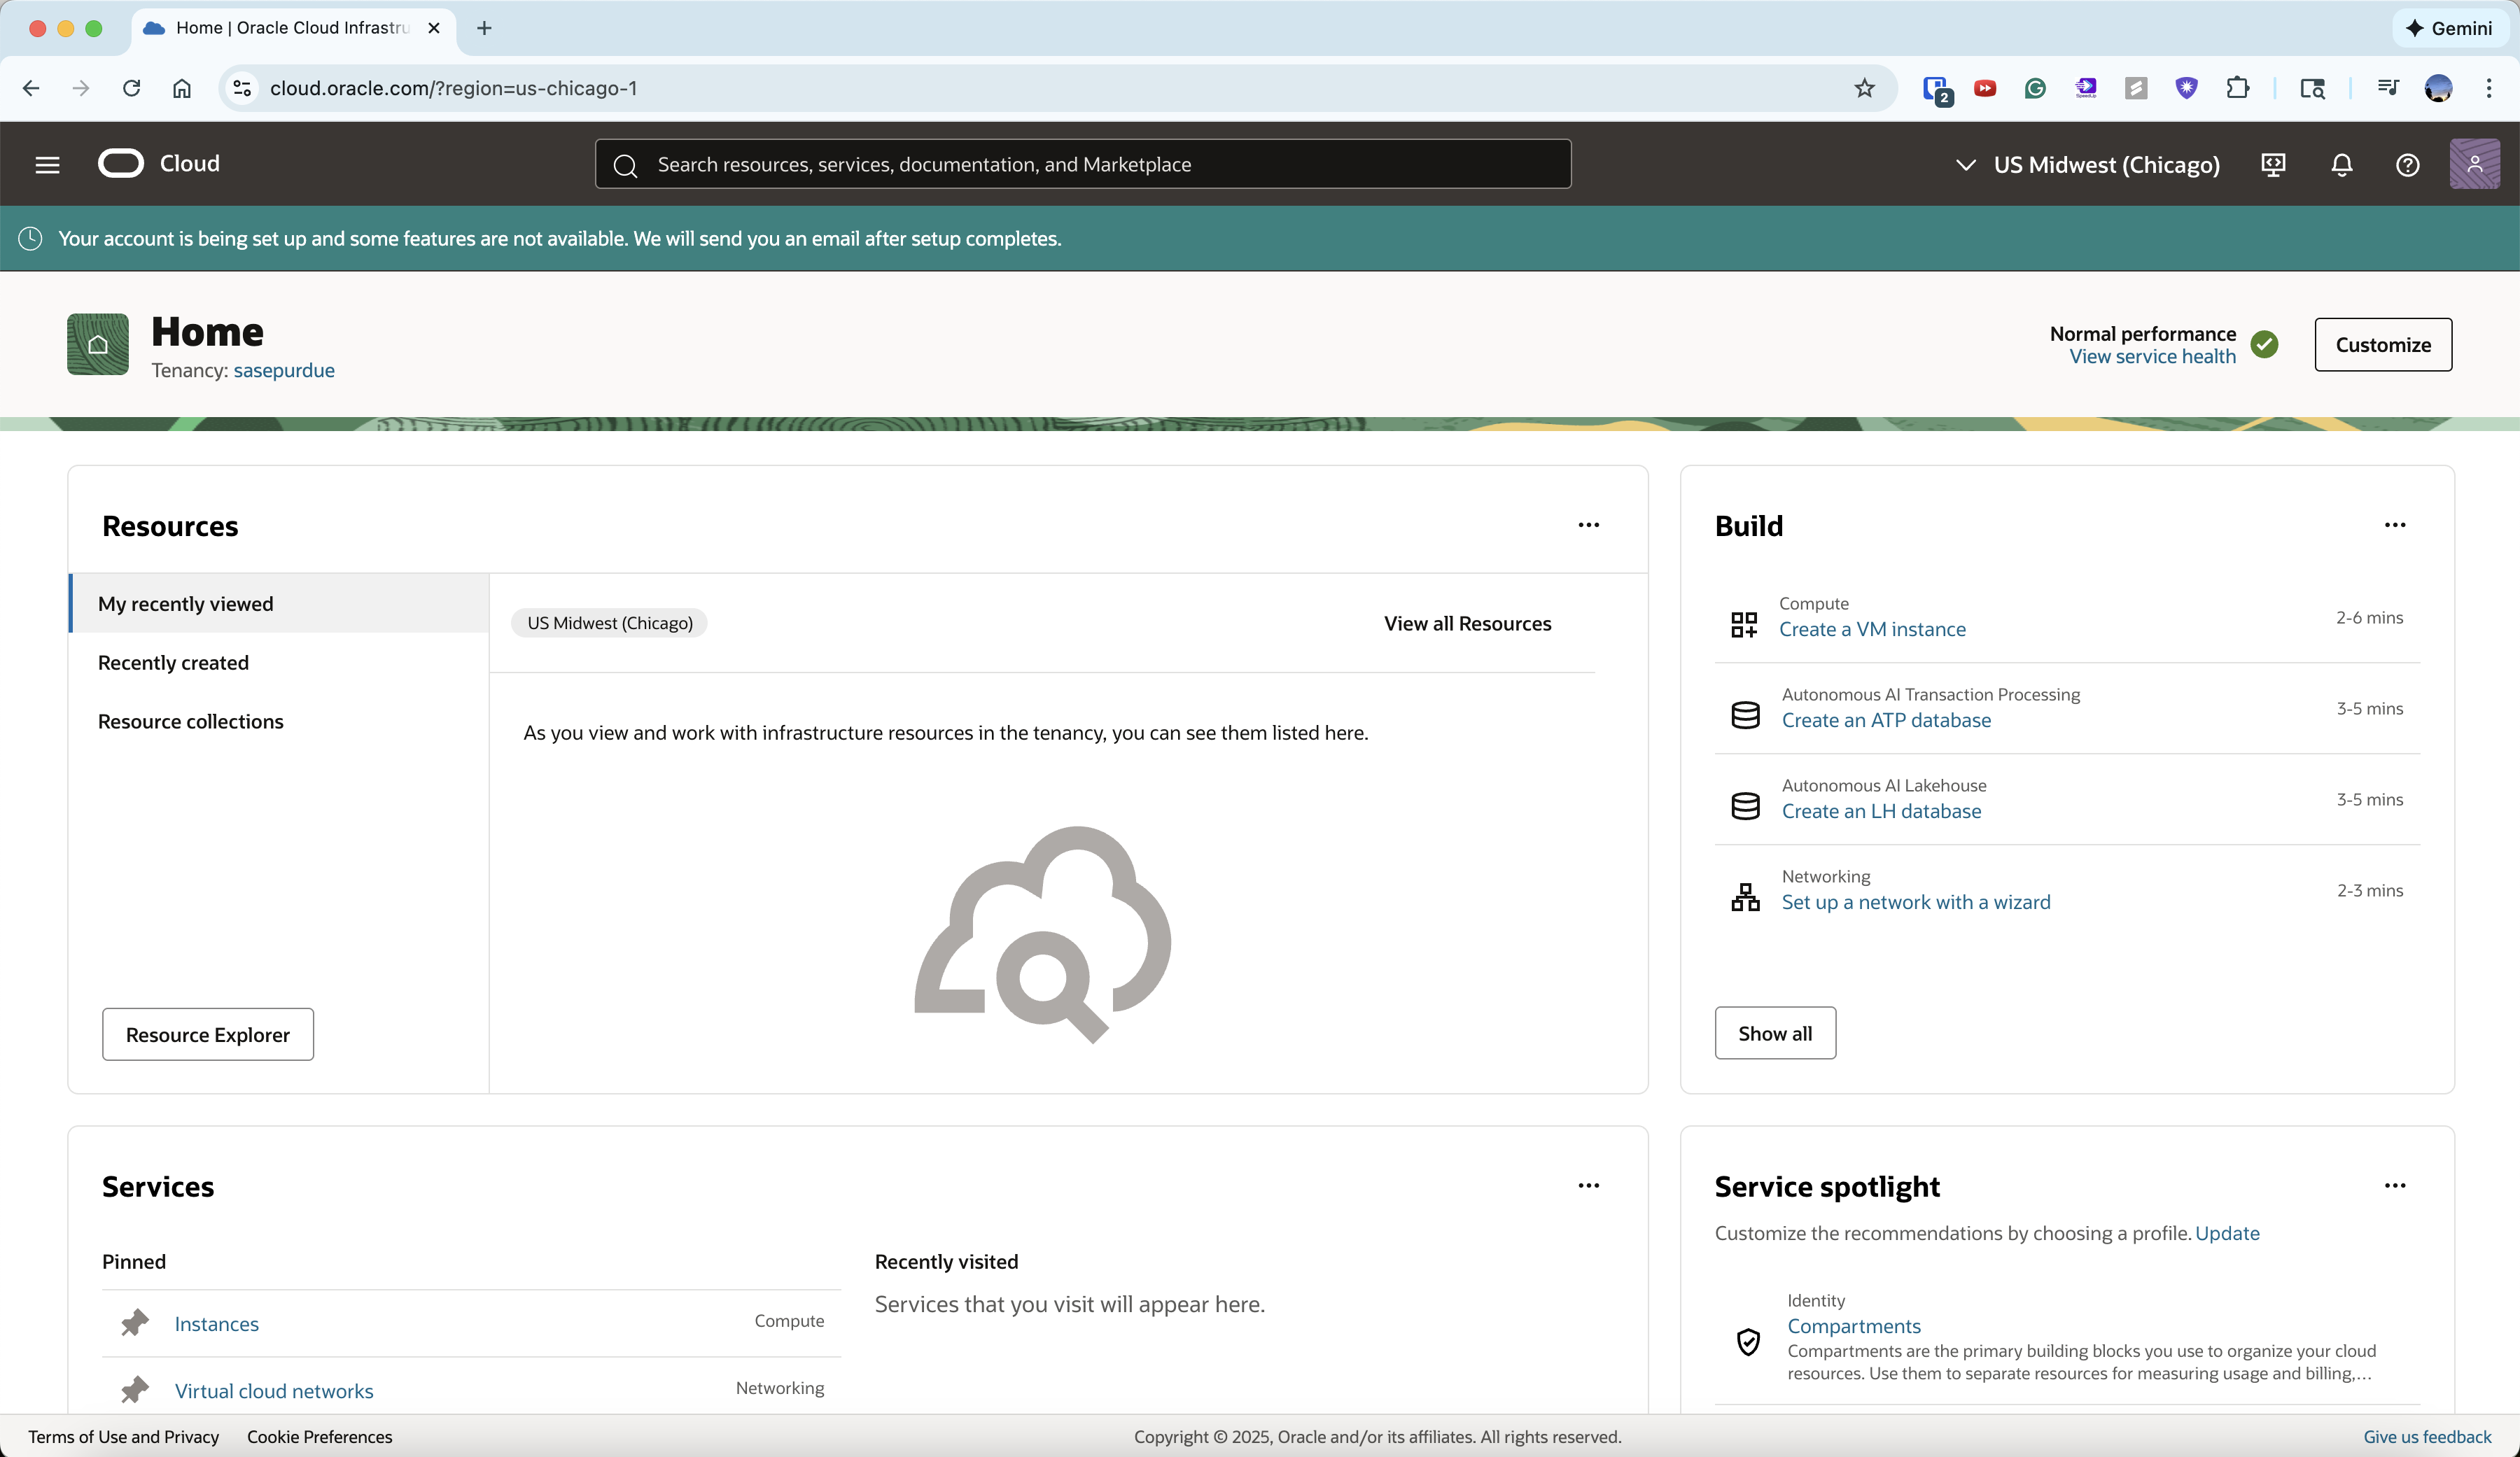Open the profile avatar menu

(x=2475, y=165)
